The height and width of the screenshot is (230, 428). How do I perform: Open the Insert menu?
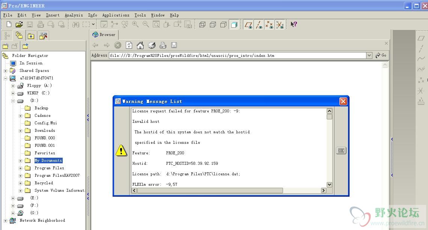click(53, 15)
